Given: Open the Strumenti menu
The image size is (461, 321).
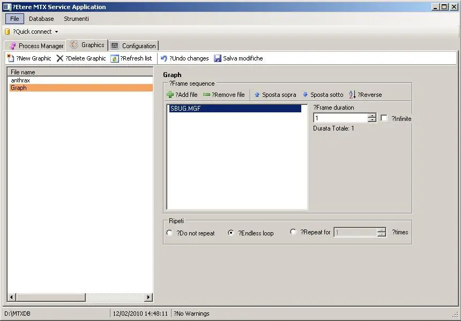Looking at the screenshot, I should coord(76,19).
